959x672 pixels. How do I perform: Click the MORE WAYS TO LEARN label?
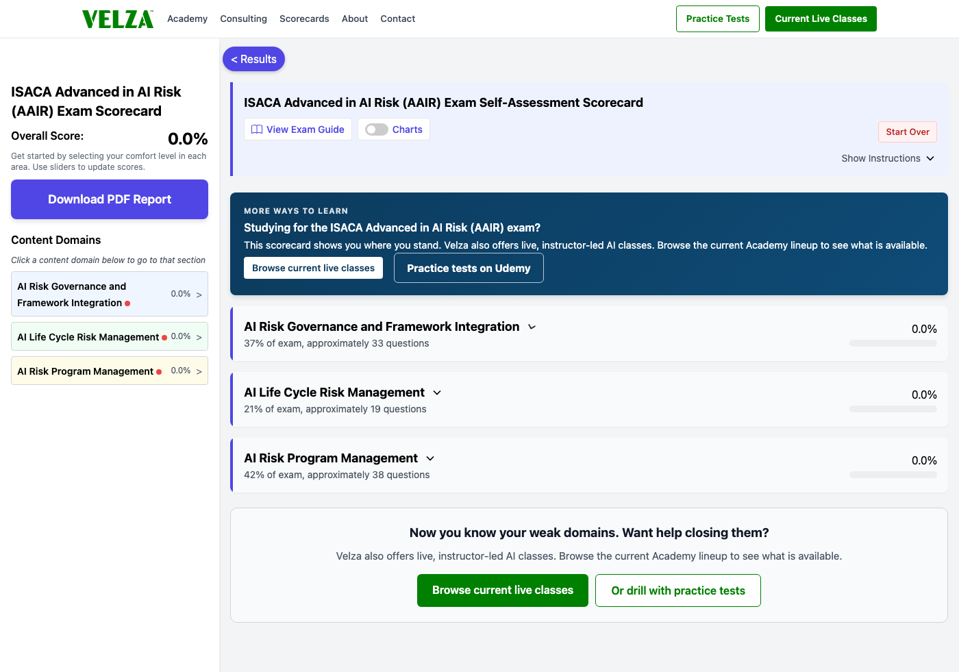[x=296, y=211]
